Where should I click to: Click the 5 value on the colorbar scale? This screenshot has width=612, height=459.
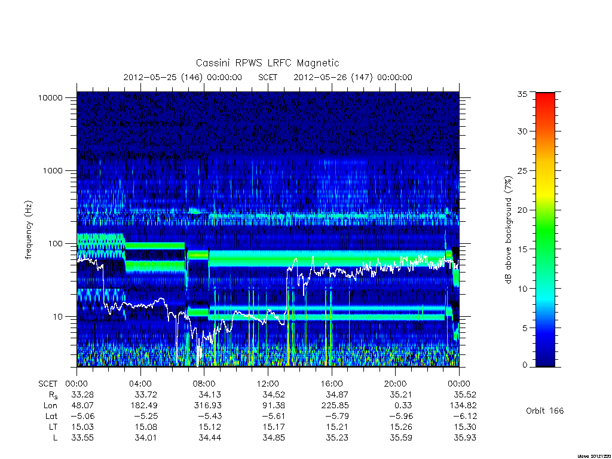point(525,328)
